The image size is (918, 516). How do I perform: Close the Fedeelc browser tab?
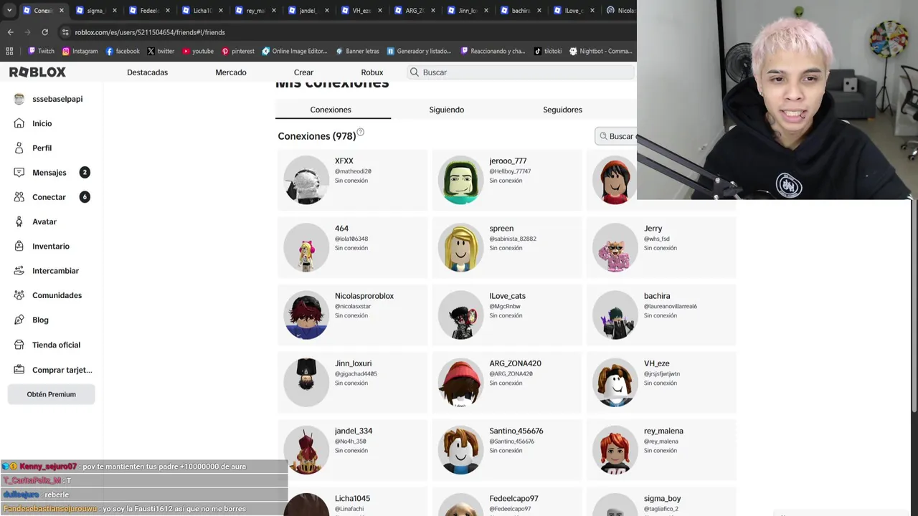click(x=168, y=11)
